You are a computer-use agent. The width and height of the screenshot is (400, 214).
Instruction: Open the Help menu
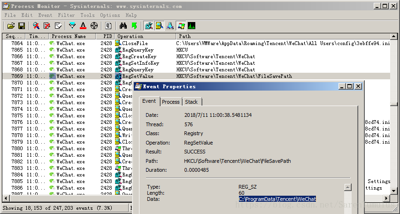131,15
